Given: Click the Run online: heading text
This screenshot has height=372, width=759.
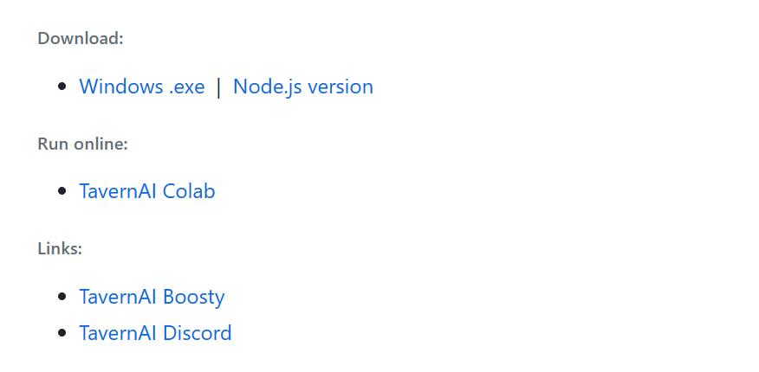Looking at the screenshot, I should pos(83,144).
